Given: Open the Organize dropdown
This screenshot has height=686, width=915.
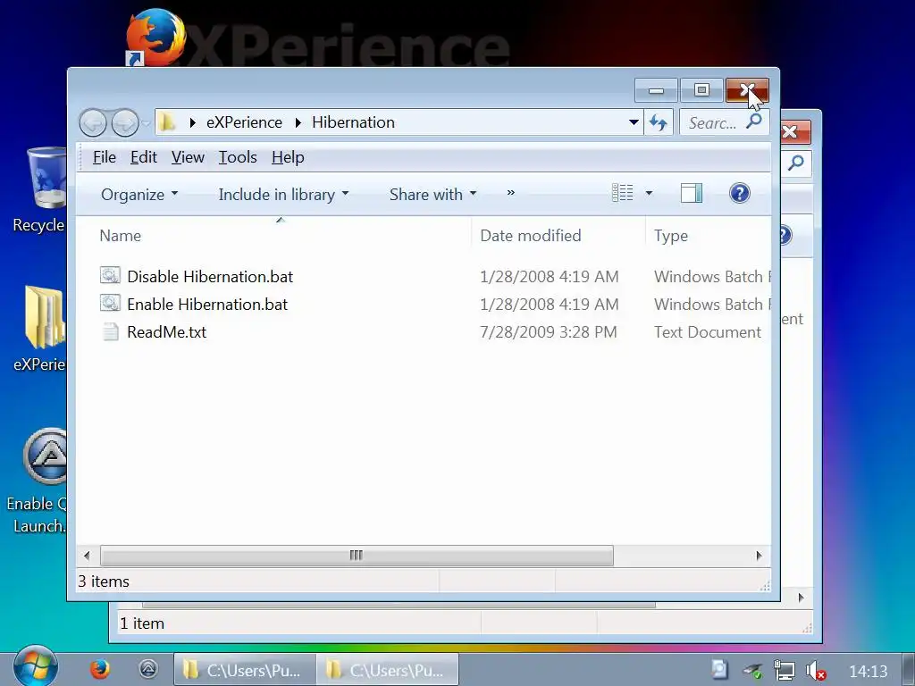Looking at the screenshot, I should tap(139, 194).
